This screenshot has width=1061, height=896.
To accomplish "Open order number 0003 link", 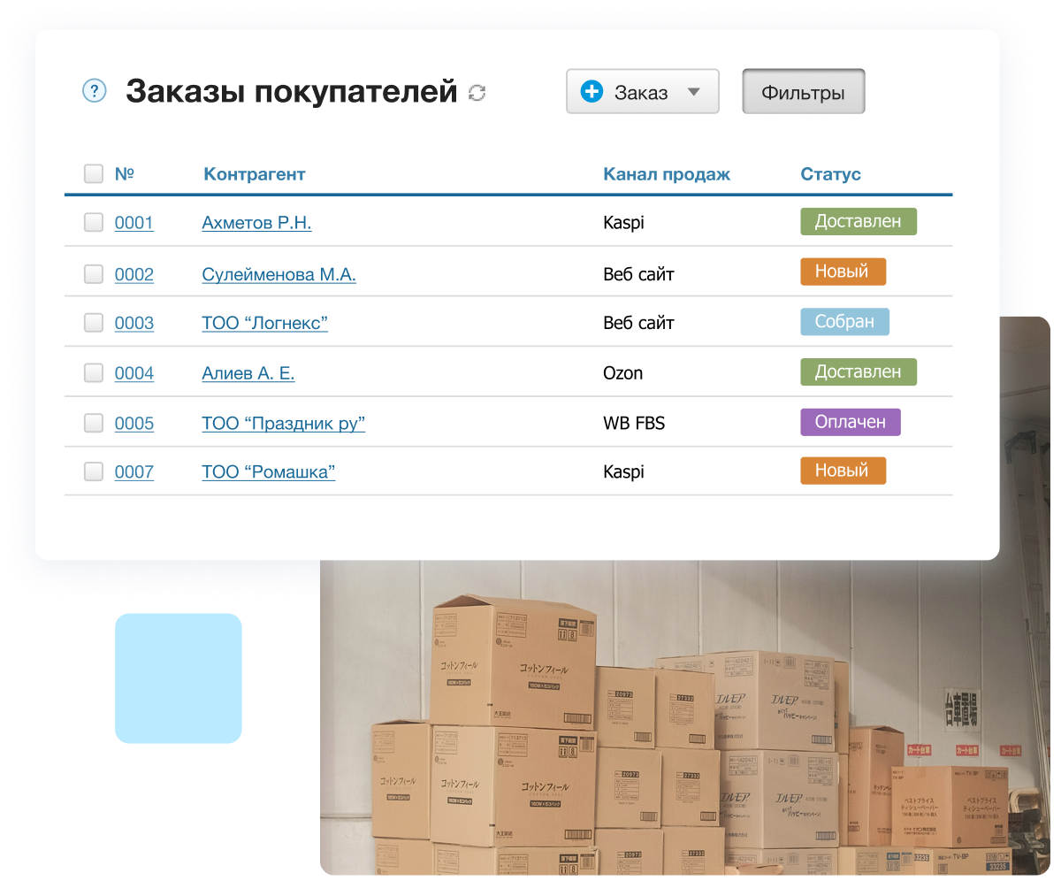I will [134, 324].
